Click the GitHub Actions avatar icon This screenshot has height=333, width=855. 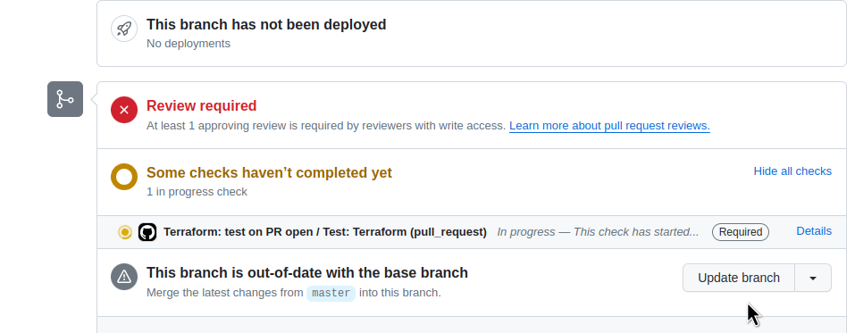pyautogui.click(x=147, y=232)
